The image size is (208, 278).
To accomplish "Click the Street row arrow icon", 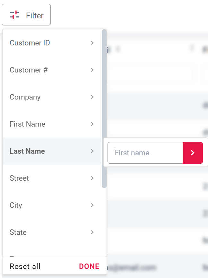I will 92,178.
